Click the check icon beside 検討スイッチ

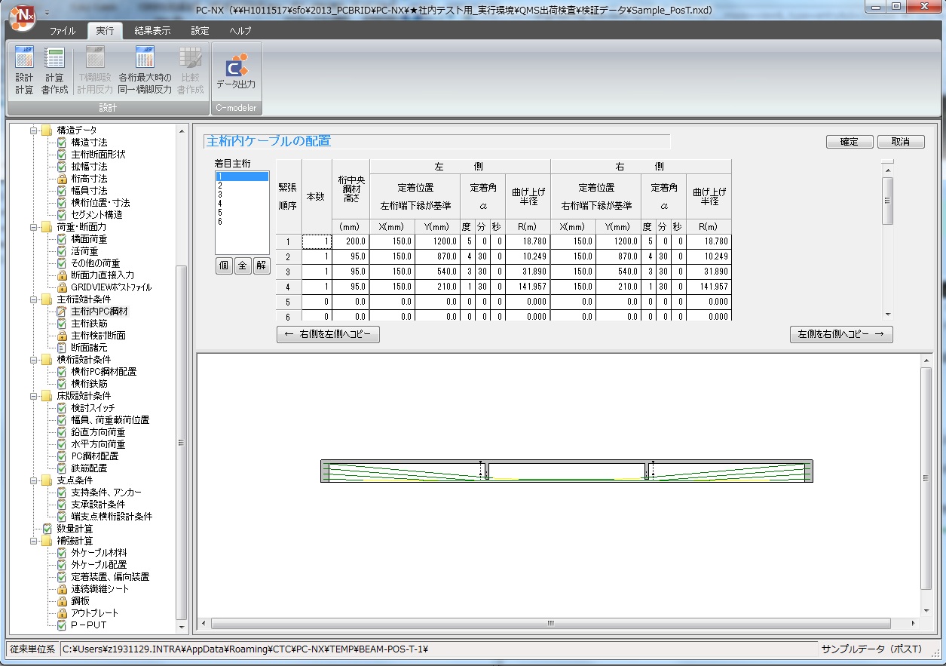63,407
